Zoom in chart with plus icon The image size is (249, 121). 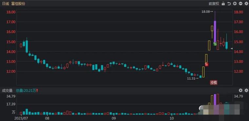(x=235, y=4)
